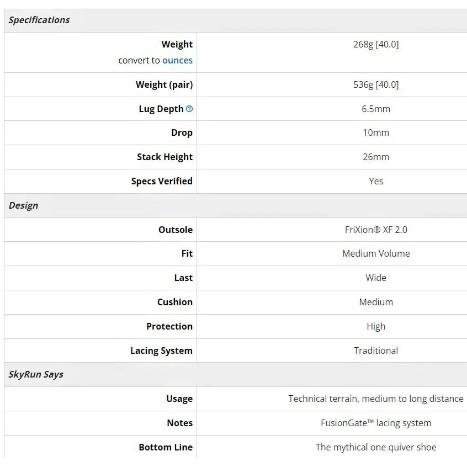Image resolution: width=467 pixels, height=467 pixels.
Task: Click the Lug Depth help icon
Action: (189, 109)
